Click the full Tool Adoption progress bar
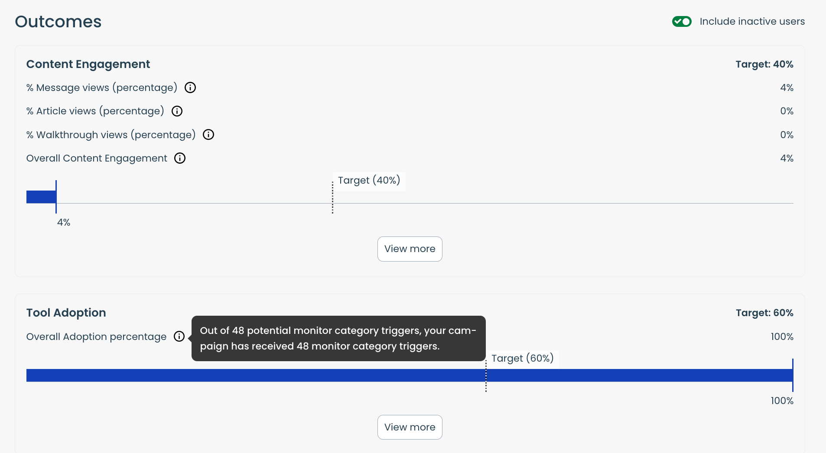Screen dimensions: 826x453 (x=260, y=375)
